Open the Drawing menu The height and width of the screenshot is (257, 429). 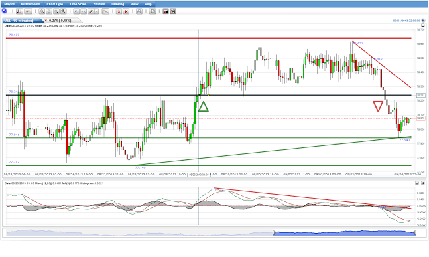[118, 4]
